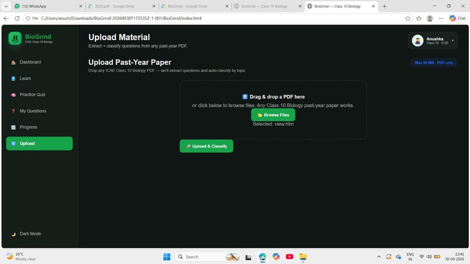Open Copilot app from taskbar
This screenshot has height=264, width=470.
click(x=276, y=257)
